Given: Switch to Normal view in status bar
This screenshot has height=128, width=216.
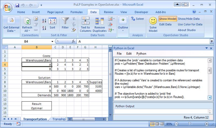Looking at the screenshot, I should click(152, 124).
